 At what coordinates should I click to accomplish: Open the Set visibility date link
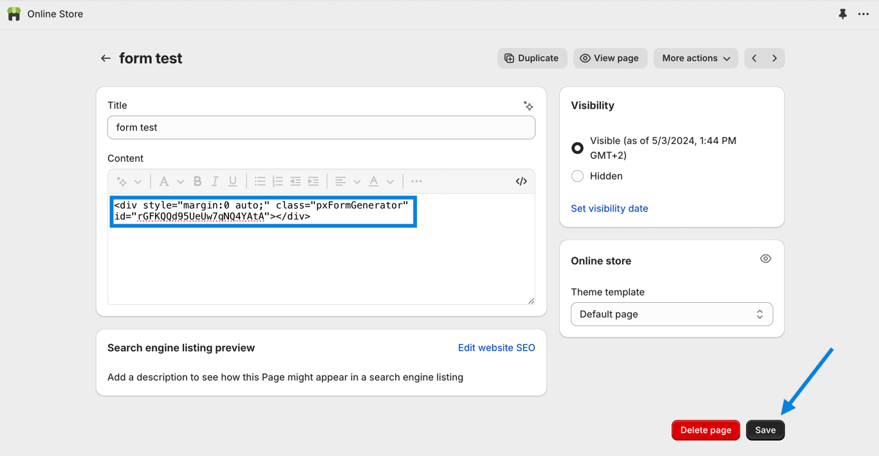point(609,208)
